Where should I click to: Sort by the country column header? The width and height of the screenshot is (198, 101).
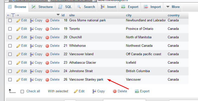pyautogui.click(x=173, y=15)
